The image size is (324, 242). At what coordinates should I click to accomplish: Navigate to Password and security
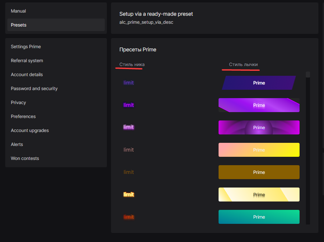coord(34,89)
